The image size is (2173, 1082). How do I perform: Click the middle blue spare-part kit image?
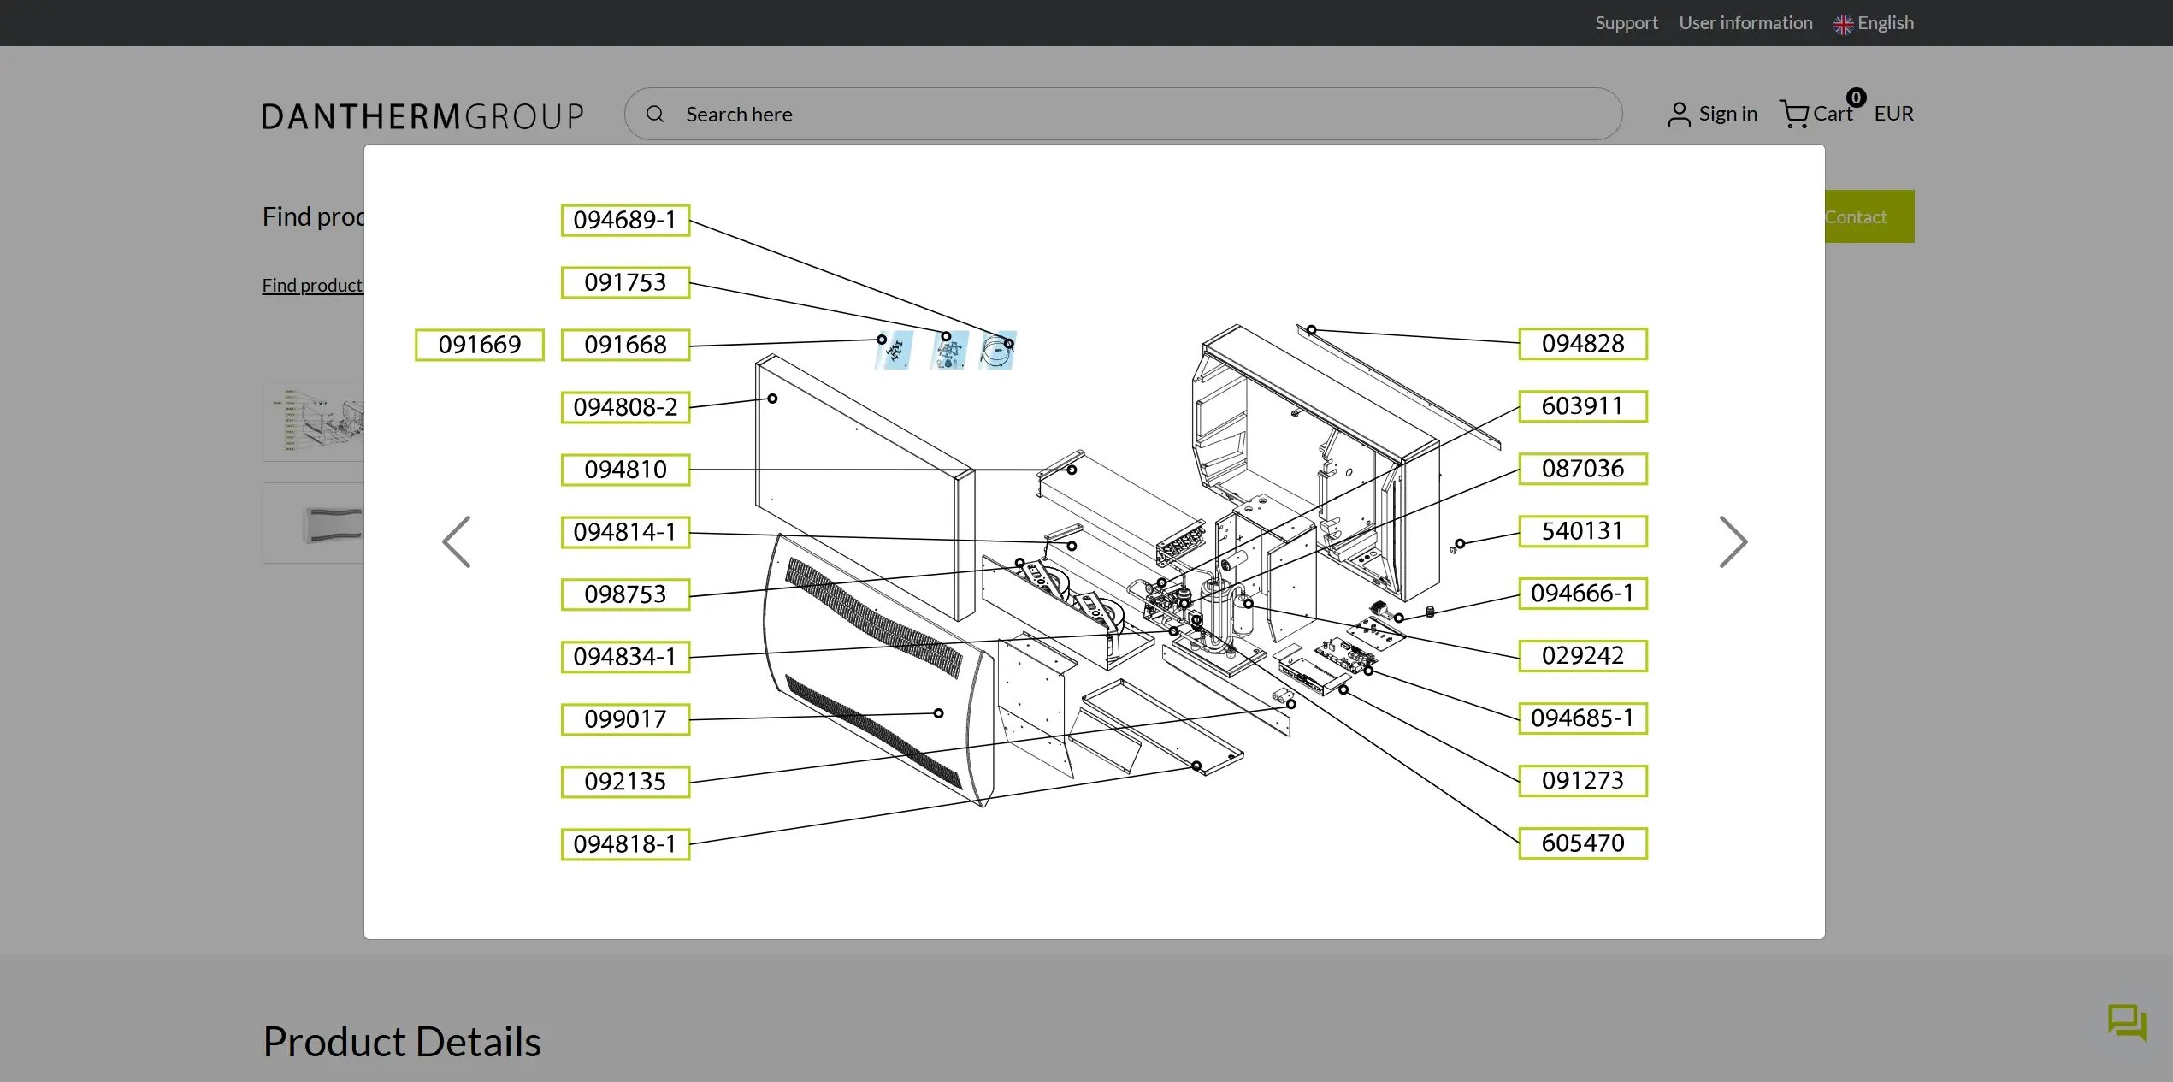(x=949, y=351)
